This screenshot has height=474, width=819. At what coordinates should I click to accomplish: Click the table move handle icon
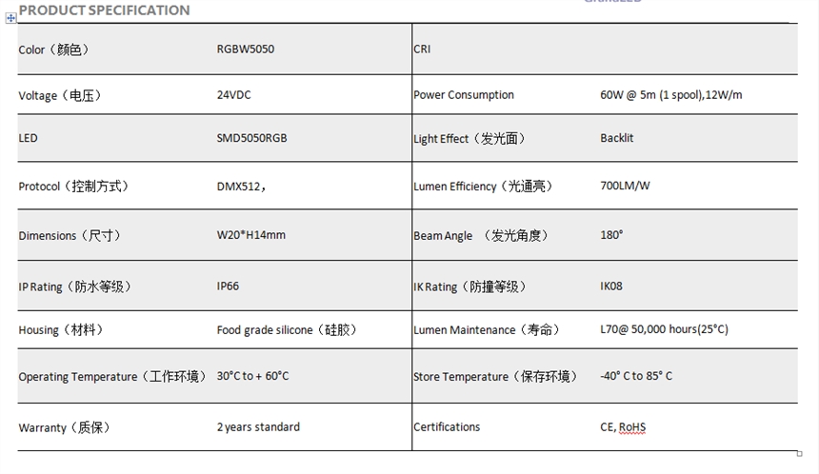click(10, 18)
